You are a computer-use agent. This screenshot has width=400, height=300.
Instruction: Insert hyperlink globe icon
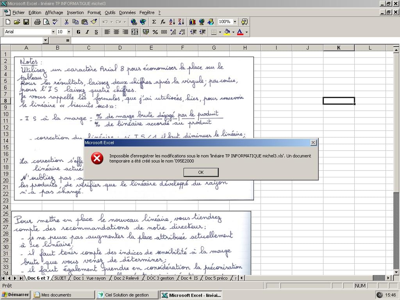[134, 22]
